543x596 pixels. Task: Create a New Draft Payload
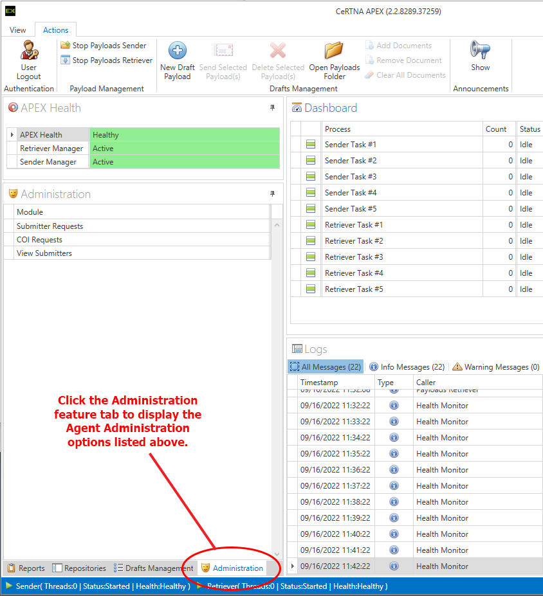click(x=177, y=51)
